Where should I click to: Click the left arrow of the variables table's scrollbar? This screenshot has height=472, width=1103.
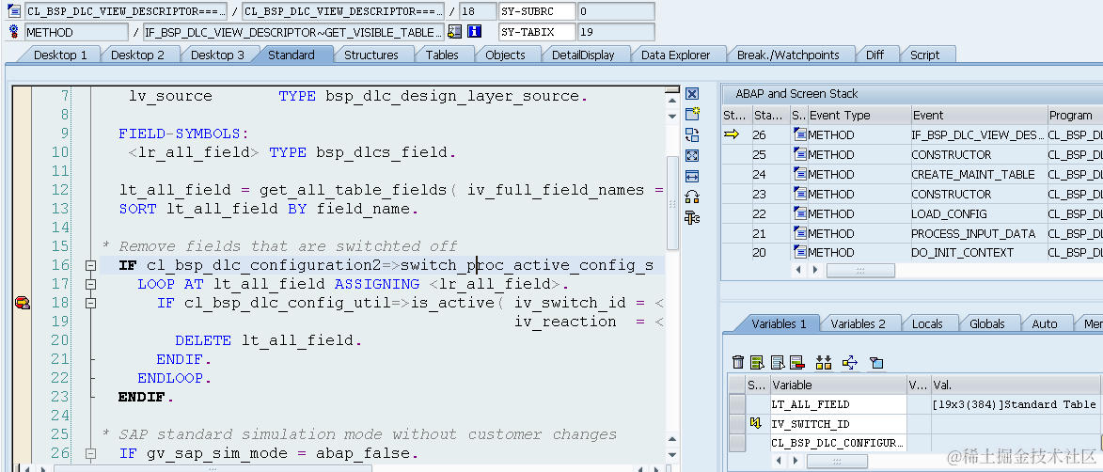click(779, 462)
